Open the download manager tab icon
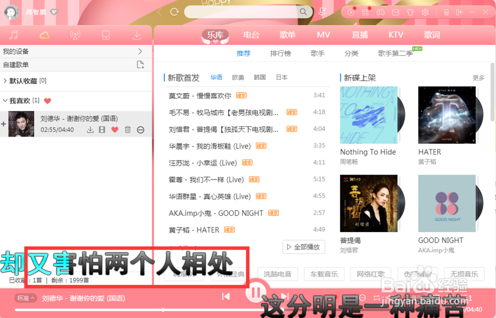Viewport: 496px width, 318px height. 137,35
